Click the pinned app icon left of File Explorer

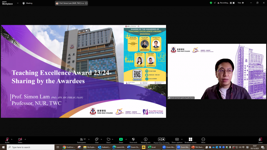(x=79, y=147)
